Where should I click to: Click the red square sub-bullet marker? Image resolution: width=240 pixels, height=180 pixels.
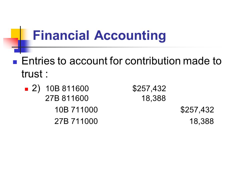pos(26,89)
